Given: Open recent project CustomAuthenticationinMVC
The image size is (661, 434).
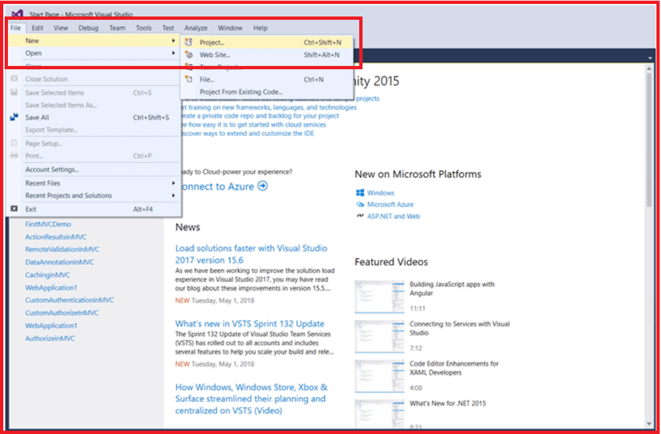Looking at the screenshot, I should pos(69,300).
